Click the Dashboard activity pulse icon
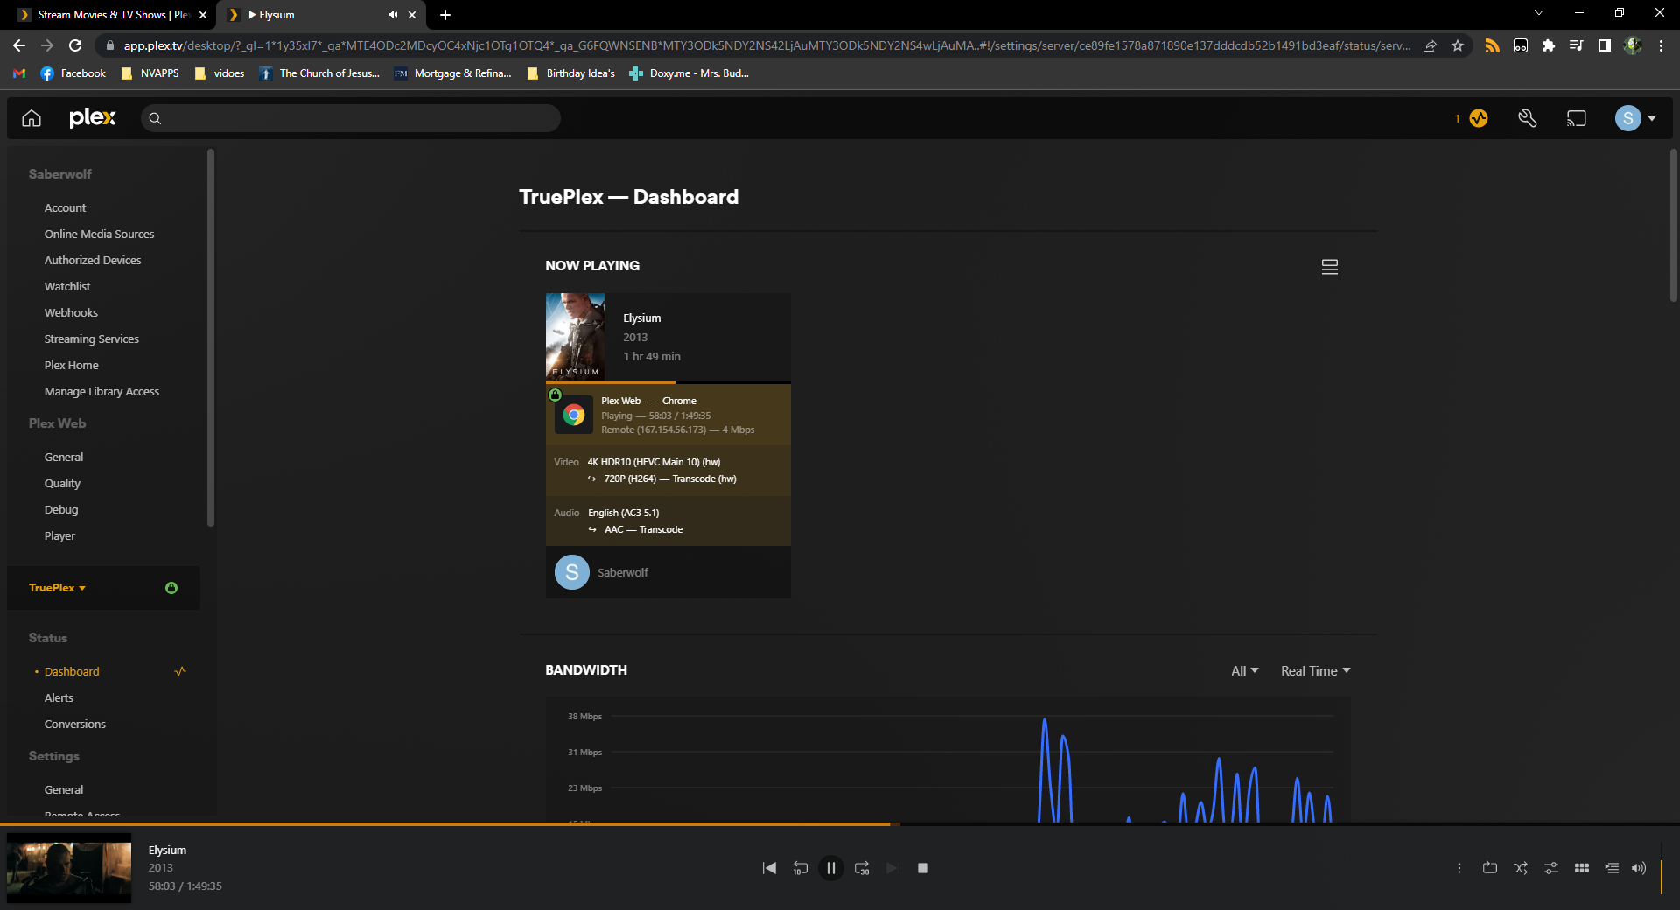Viewport: 1680px width, 910px height. pos(180,671)
